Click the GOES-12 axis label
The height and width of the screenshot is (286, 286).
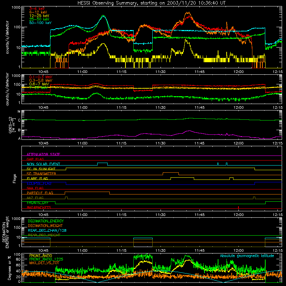pos(11,125)
